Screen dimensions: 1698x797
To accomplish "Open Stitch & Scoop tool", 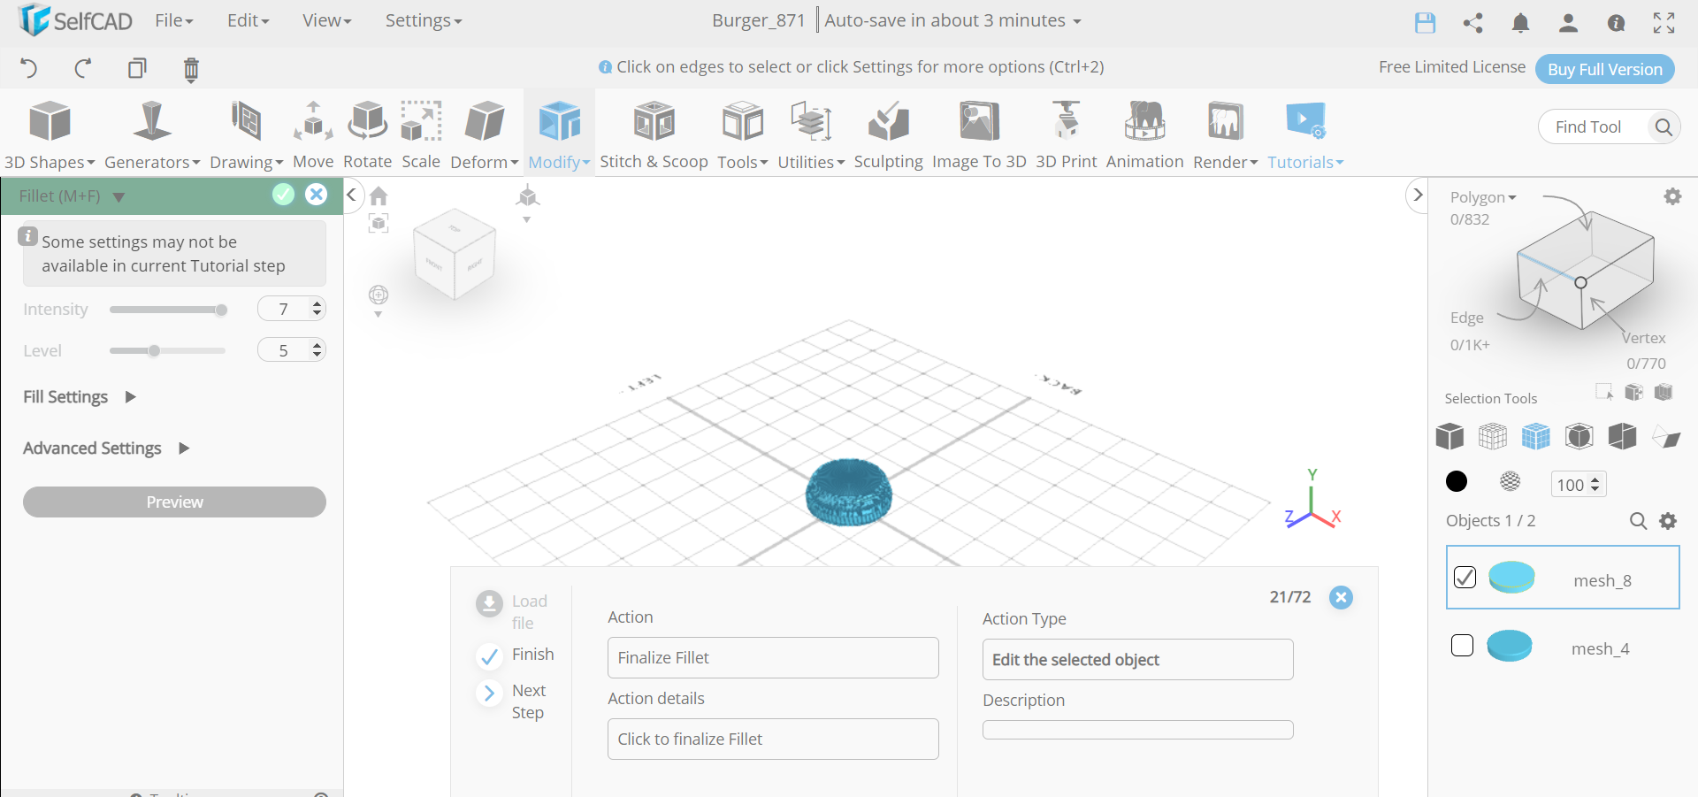I will [654, 135].
